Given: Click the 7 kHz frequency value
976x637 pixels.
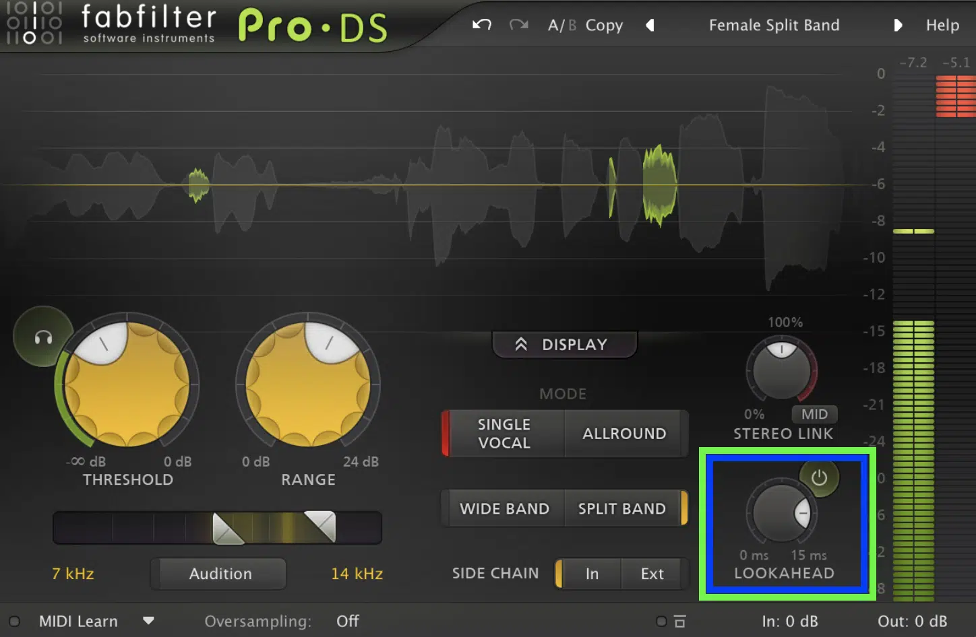Looking at the screenshot, I should pos(73,574).
